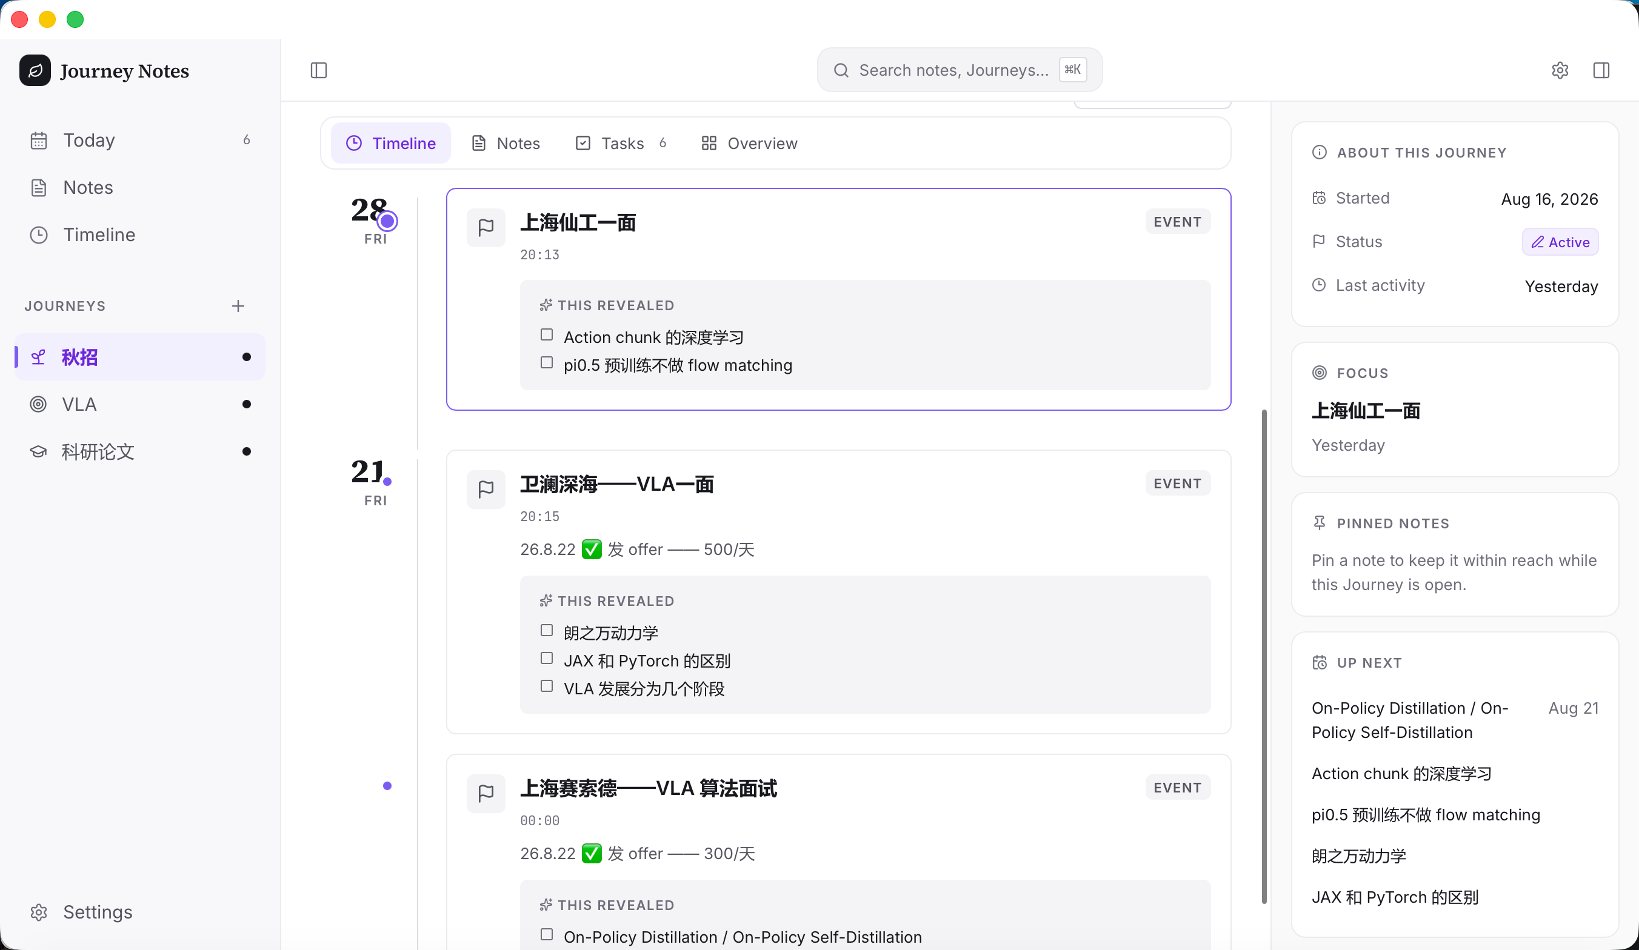Switch to the Notes tab
1639x950 pixels.
click(506, 143)
